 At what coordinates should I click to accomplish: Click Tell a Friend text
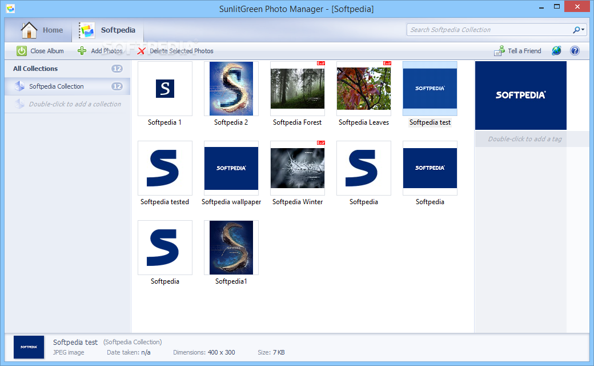524,51
